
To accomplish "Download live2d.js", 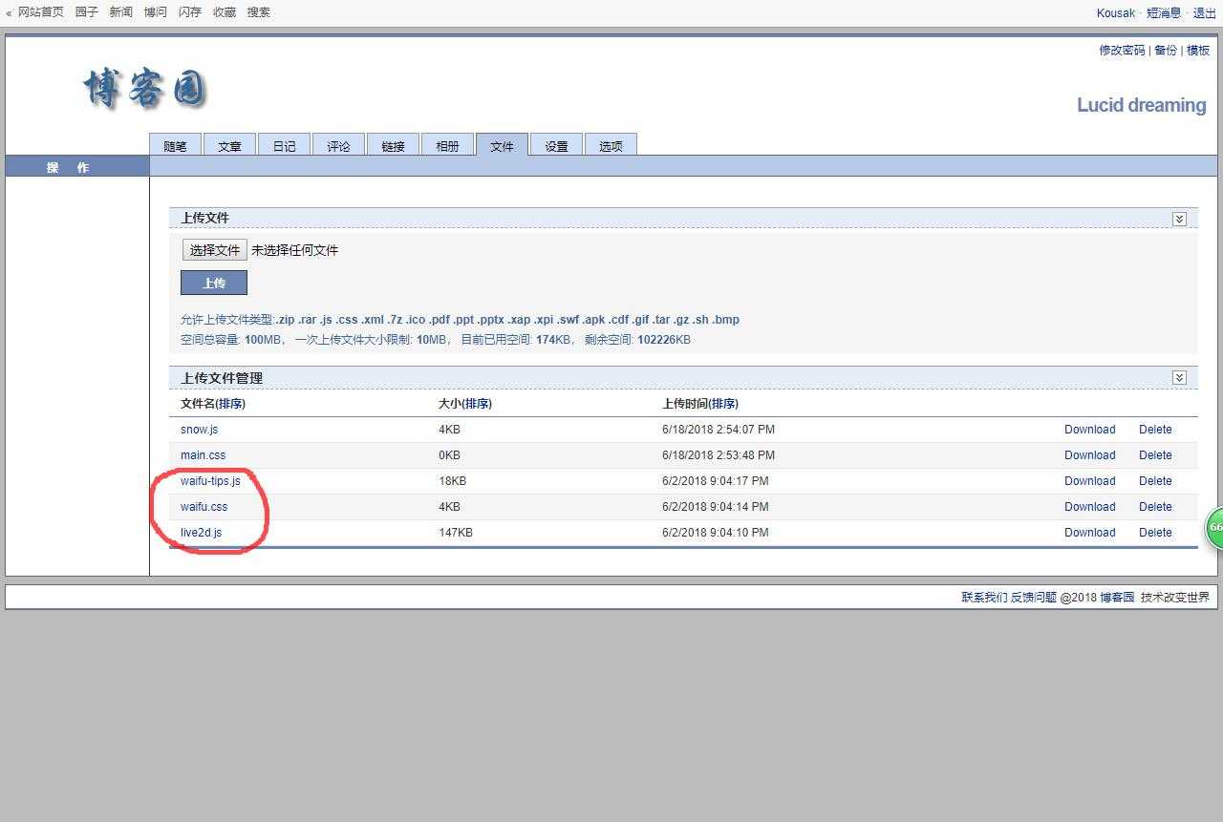I will coord(1089,533).
